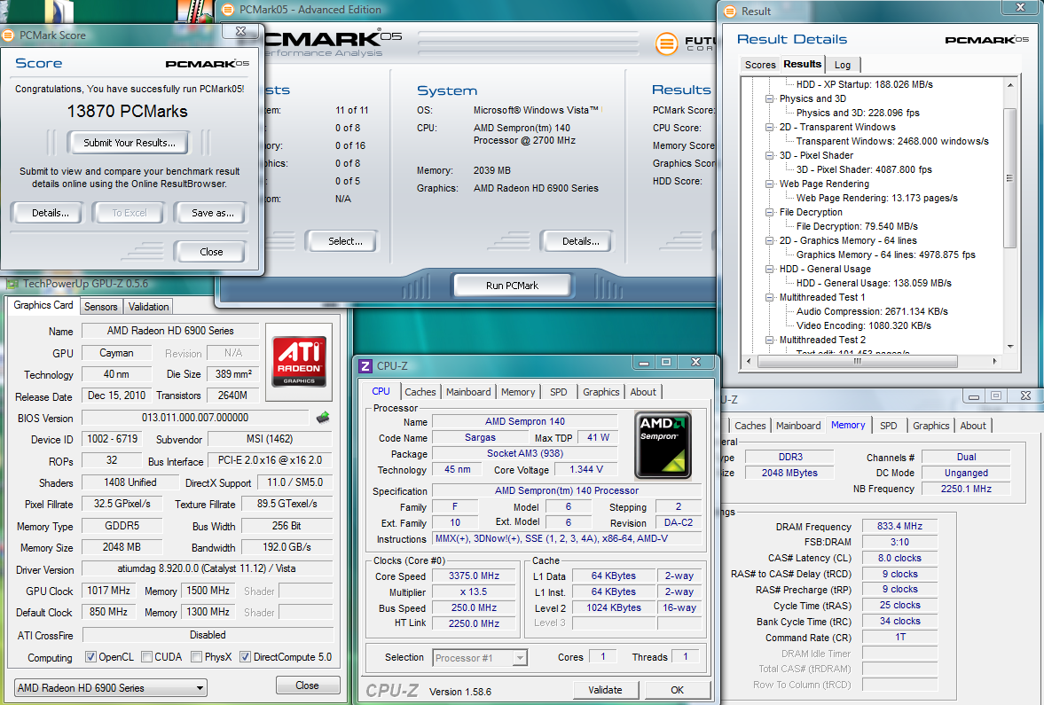Open the AMD Radeon HD 6900 Series dropdown
Screen dimensions: 1044x705
(111, 687)
